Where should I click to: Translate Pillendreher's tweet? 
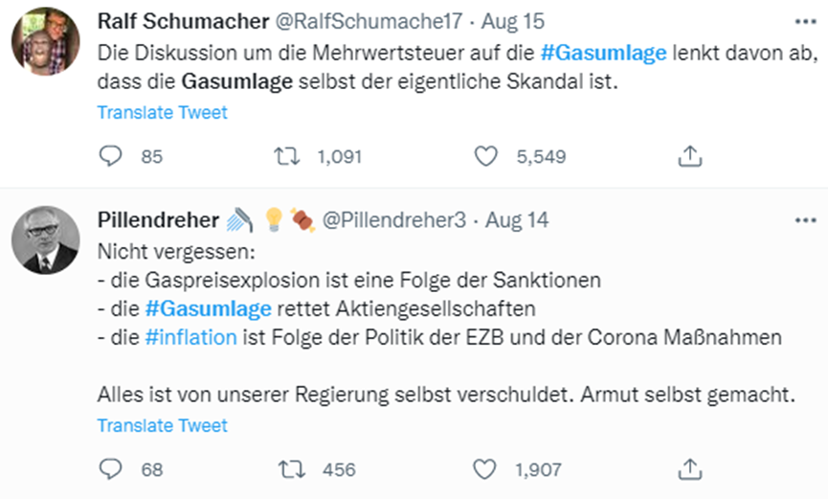[x=162, y=425]
